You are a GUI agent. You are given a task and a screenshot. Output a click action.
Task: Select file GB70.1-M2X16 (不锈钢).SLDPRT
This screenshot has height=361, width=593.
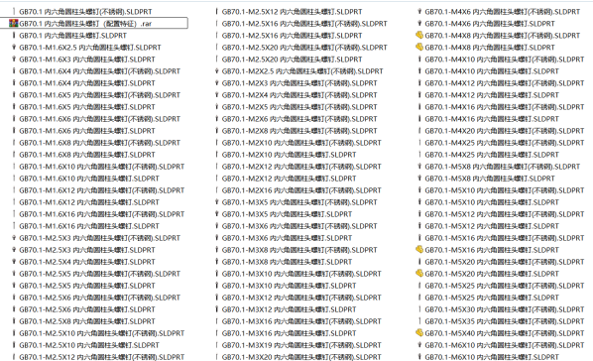301,190
